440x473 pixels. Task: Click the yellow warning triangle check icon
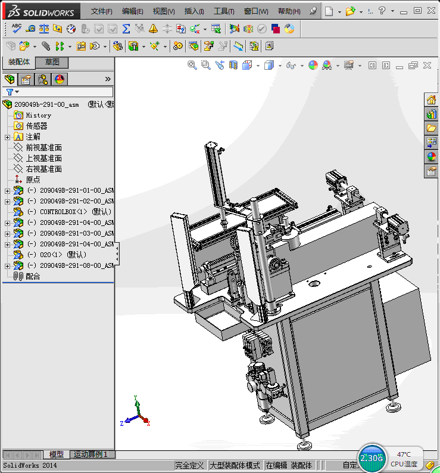click(153, 29)
